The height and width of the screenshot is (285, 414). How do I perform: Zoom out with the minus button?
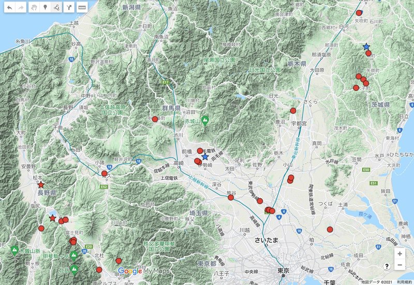pos(399,265)
